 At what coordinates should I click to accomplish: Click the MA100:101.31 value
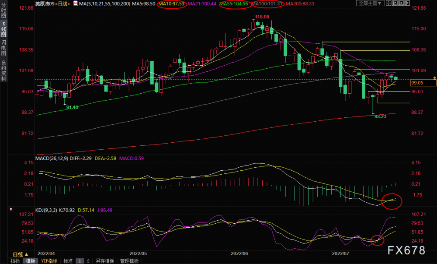tap(267, 4)
